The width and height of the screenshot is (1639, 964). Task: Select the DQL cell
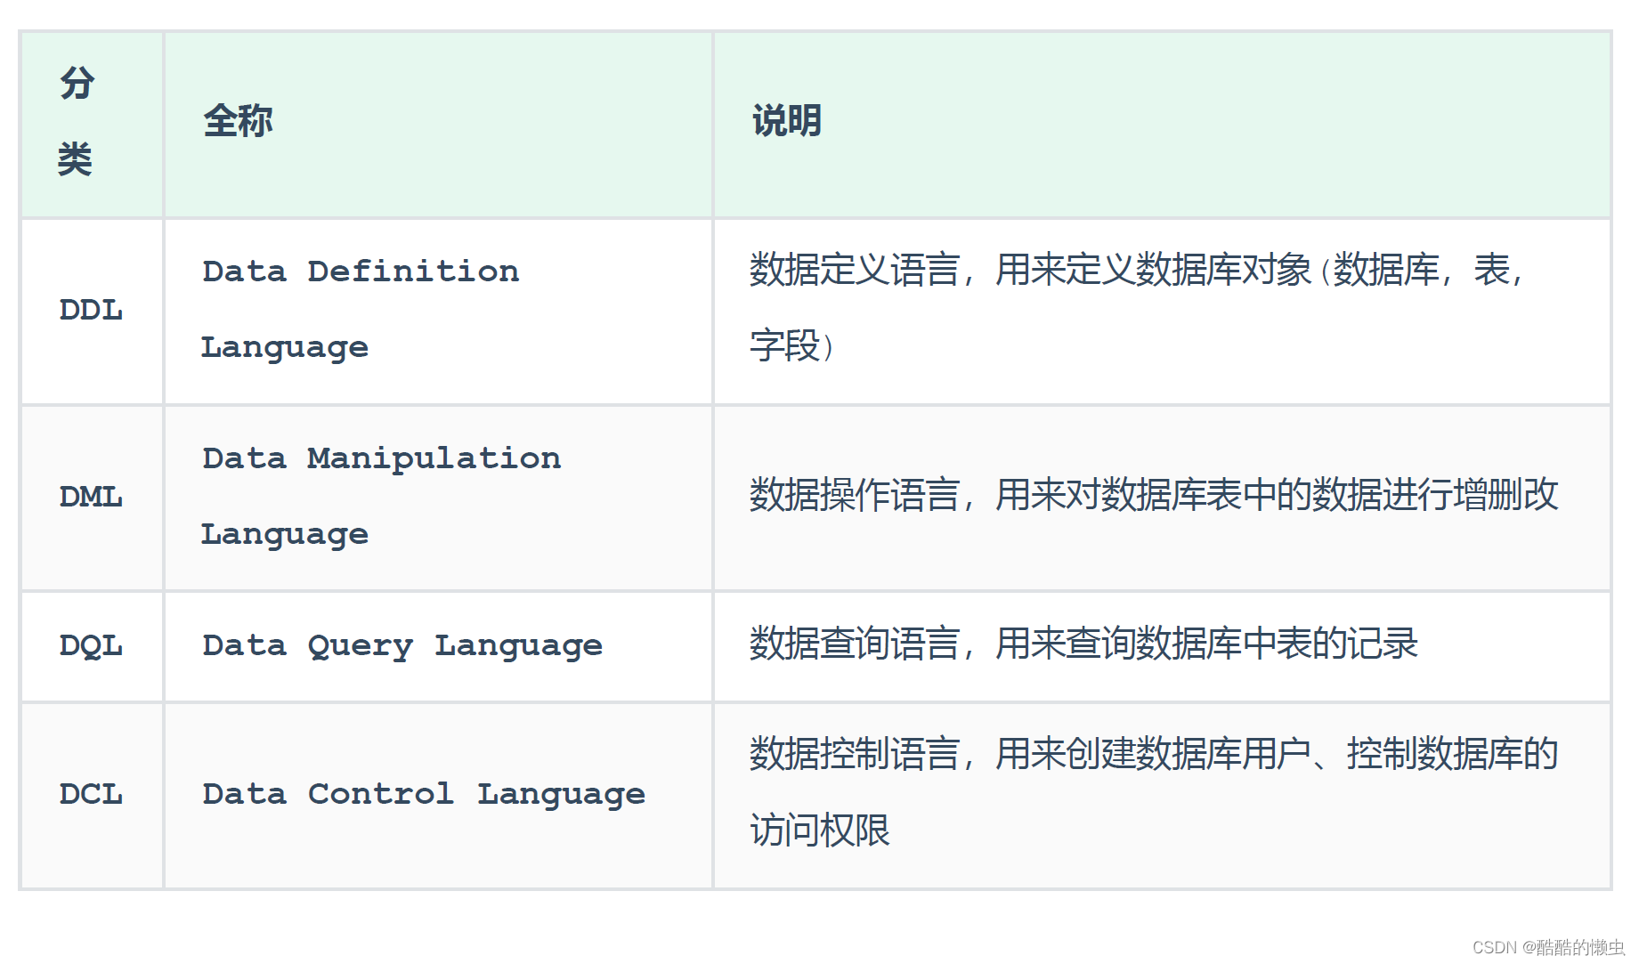click(x=92, y=646)
